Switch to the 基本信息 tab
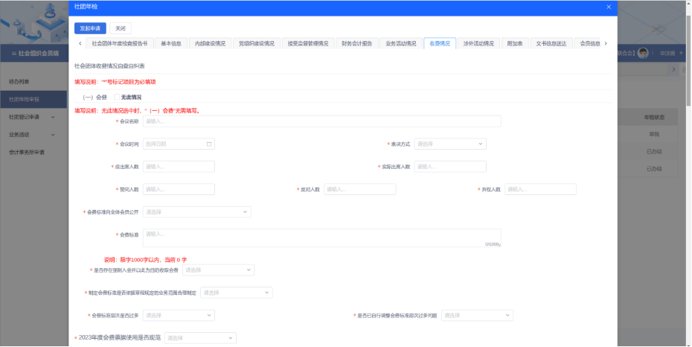 click(x=171, y=43)
